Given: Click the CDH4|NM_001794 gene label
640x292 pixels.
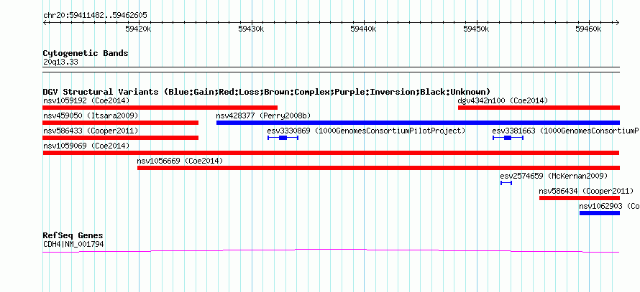Looking at the screenshot, I should pos(73,245).
